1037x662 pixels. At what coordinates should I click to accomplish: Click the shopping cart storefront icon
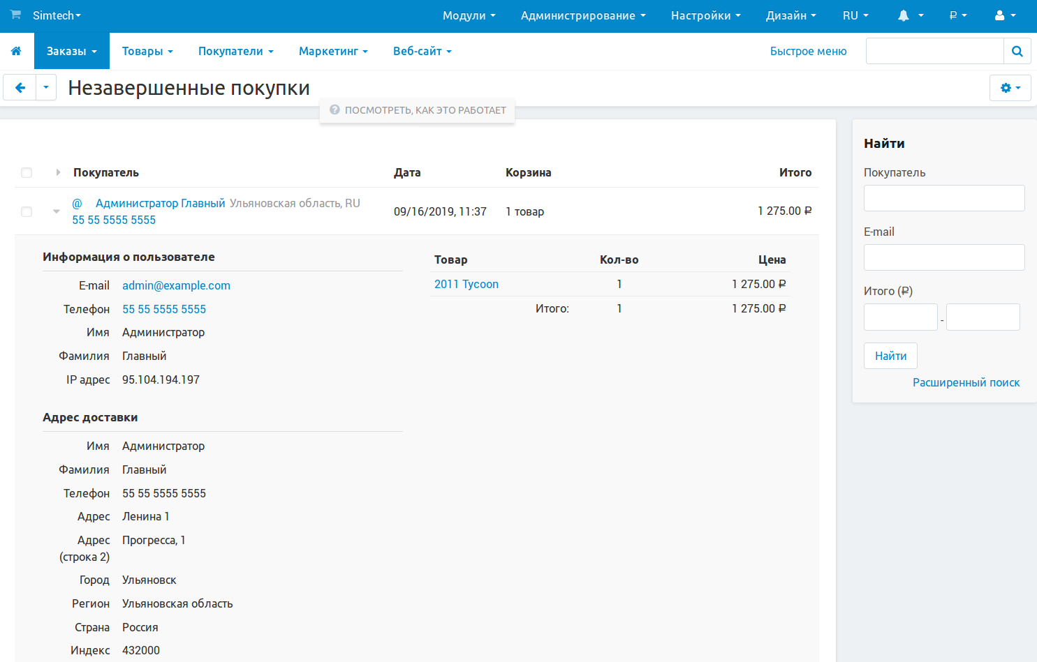(15, 15)
